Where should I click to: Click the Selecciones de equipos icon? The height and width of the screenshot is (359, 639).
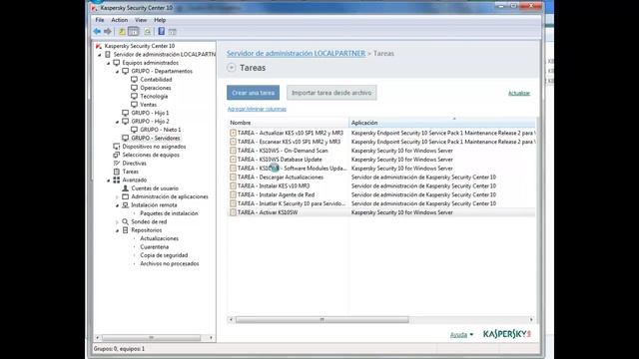click(x=117, y=155)
